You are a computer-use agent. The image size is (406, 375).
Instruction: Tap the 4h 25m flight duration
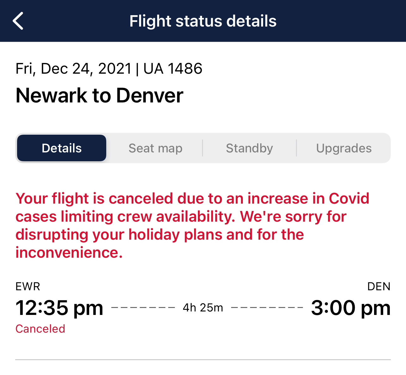tap(203, 307)
